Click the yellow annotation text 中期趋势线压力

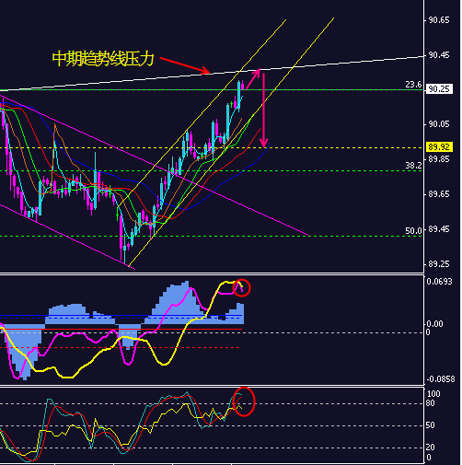tap(103, 59)
